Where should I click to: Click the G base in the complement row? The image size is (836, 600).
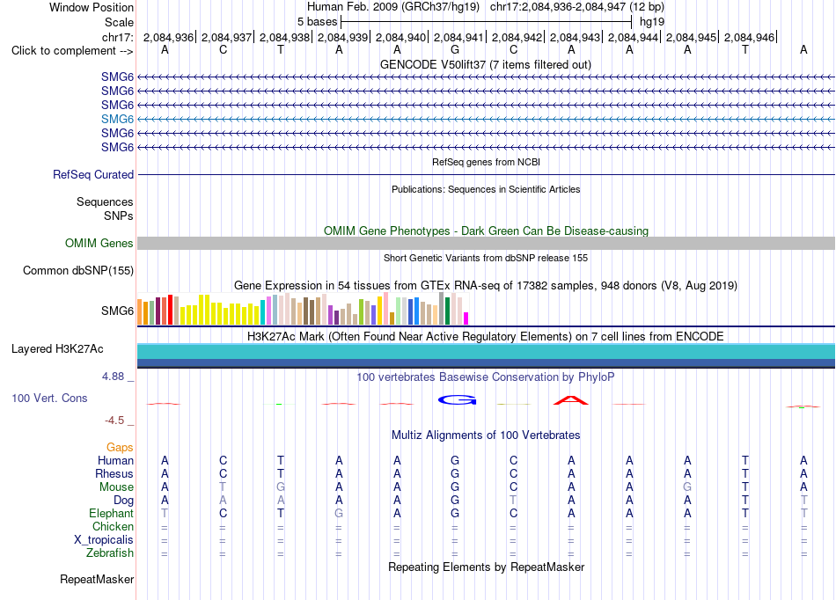pos(455,50)
